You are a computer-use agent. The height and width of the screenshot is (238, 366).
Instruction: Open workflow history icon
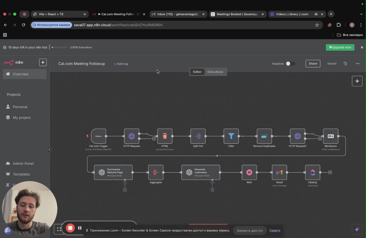pyautogui.click(x=345, y=63)
